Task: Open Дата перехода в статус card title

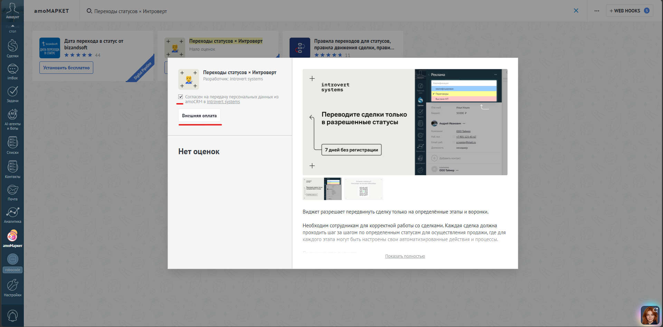Action: [94, 44]
